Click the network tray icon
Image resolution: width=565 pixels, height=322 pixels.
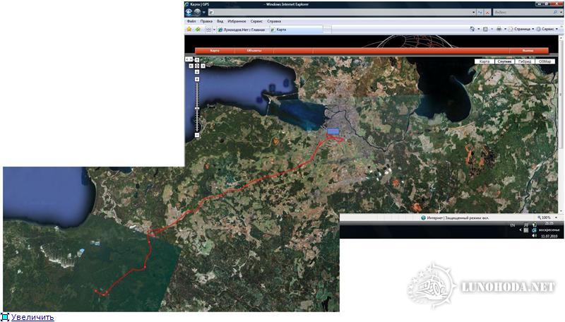[535, 230]
